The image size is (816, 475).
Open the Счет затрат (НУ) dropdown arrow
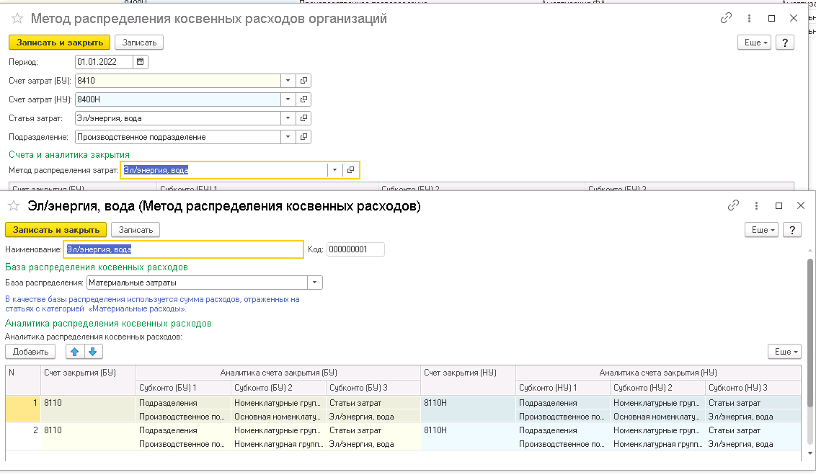pyautogui.click(x=288, y=99)
